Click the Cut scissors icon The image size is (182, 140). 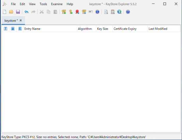(42, 12)
